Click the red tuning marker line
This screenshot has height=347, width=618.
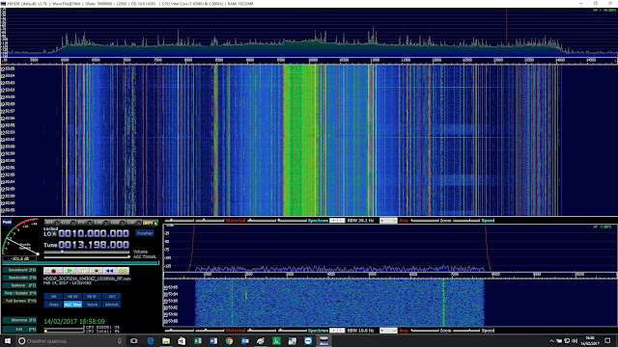[506, 28]
